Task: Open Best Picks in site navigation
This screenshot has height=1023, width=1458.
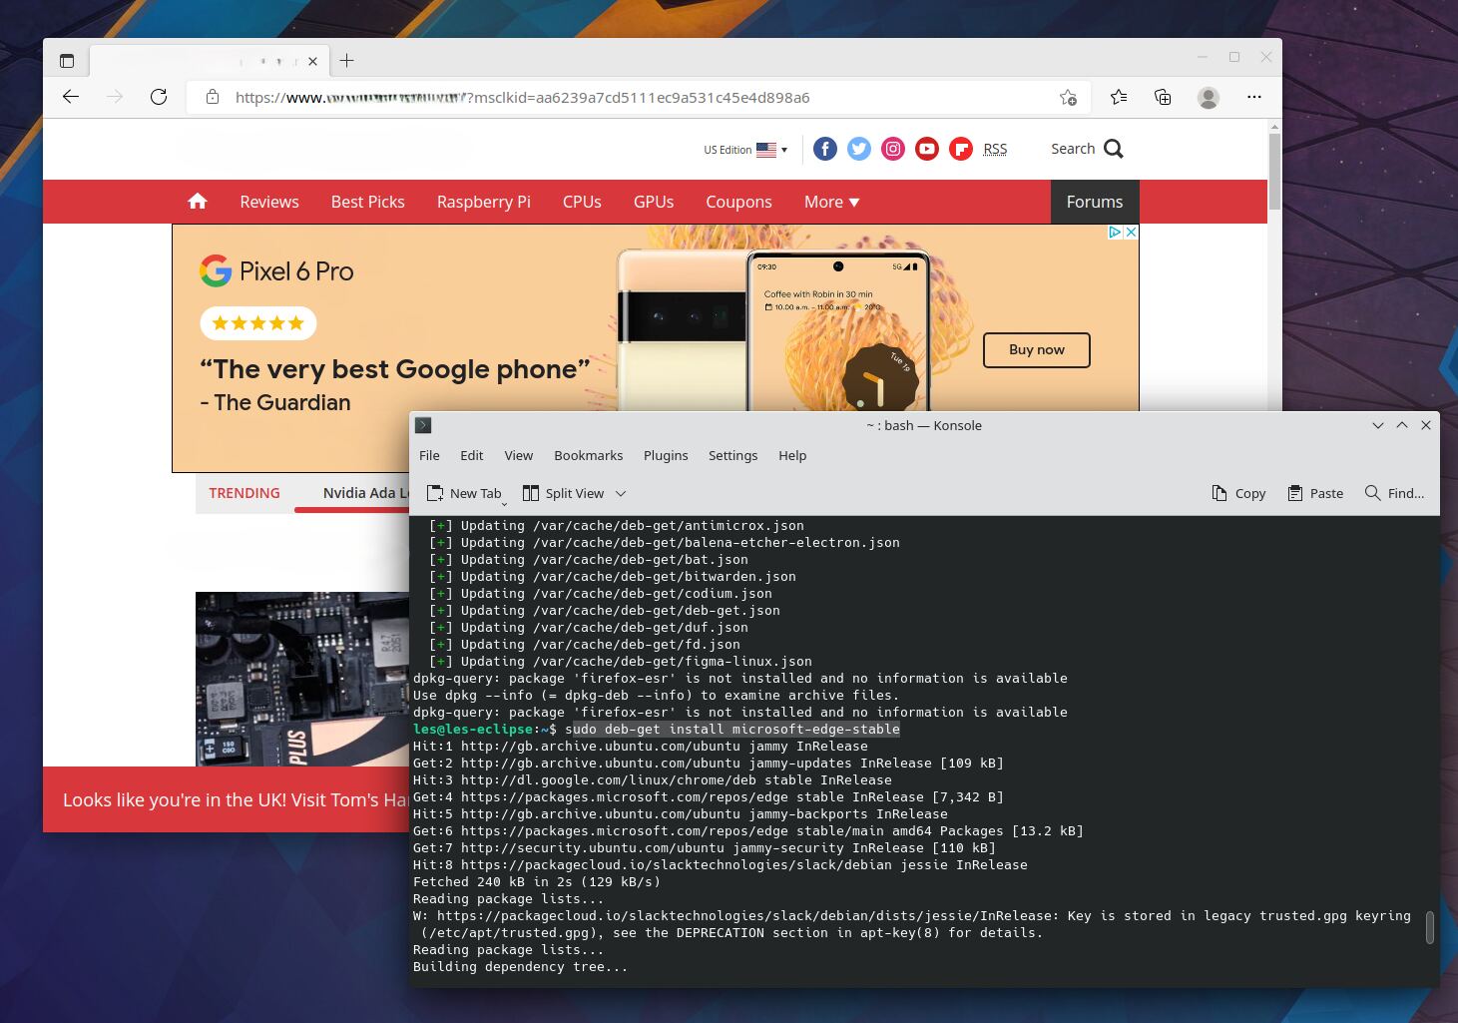Action: [368, 202]
